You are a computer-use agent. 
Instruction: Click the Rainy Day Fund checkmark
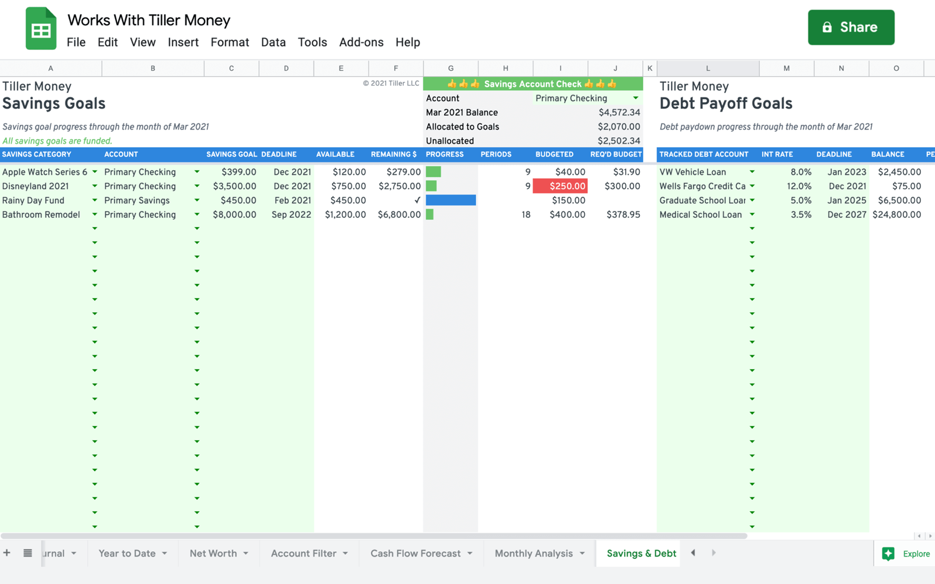[x=417, y=200]
